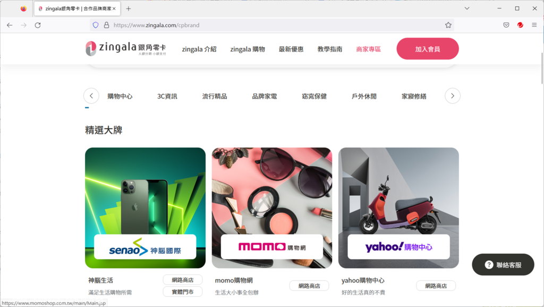Bookmark this page with star icon

[448, 25]
